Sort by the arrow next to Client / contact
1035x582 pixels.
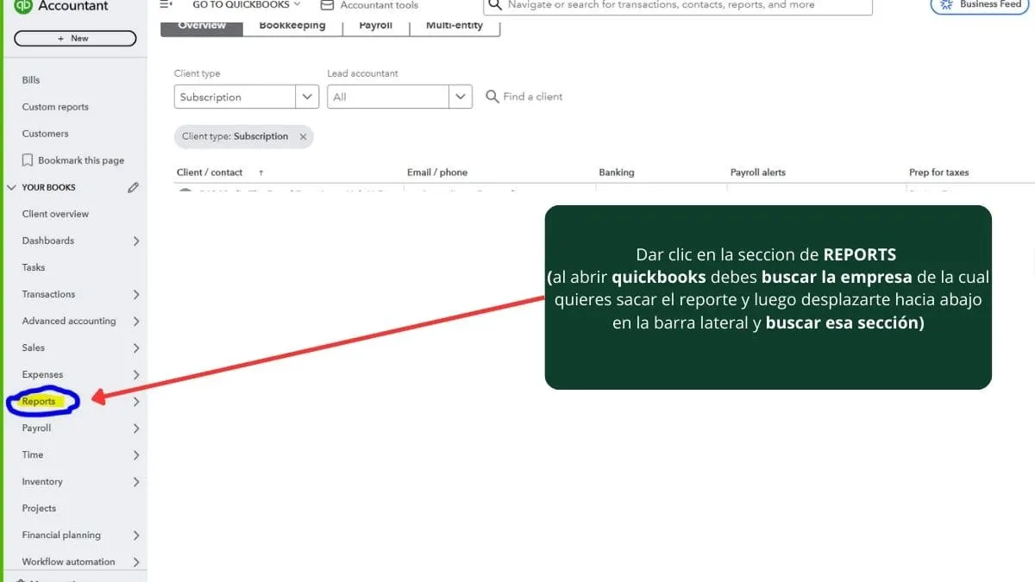[261, 172]
